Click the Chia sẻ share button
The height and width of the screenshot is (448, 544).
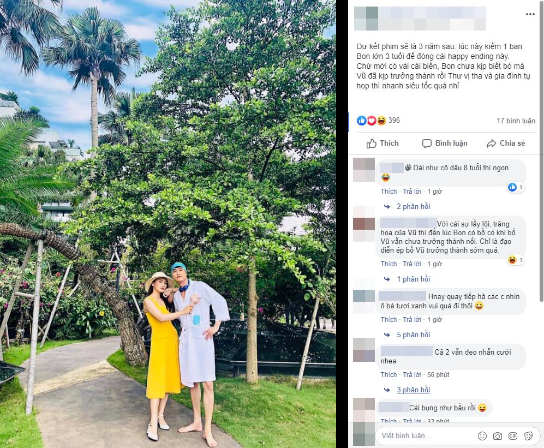click(x=506, y=144)
